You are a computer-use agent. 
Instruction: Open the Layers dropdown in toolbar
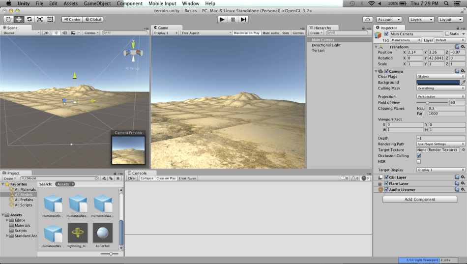(421, 19)
